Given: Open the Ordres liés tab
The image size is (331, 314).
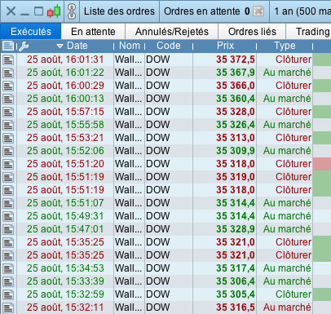Looking at the screenshot, I should coord(252,32).
